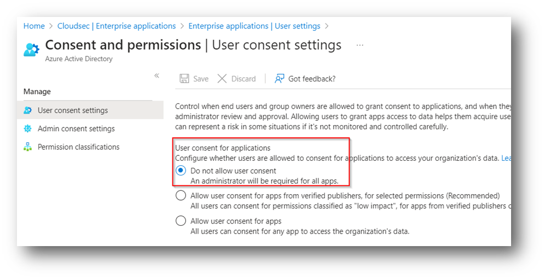Open the ellipsis more options menu
This screenshot has height=280, width=545.
click(360, 45)
